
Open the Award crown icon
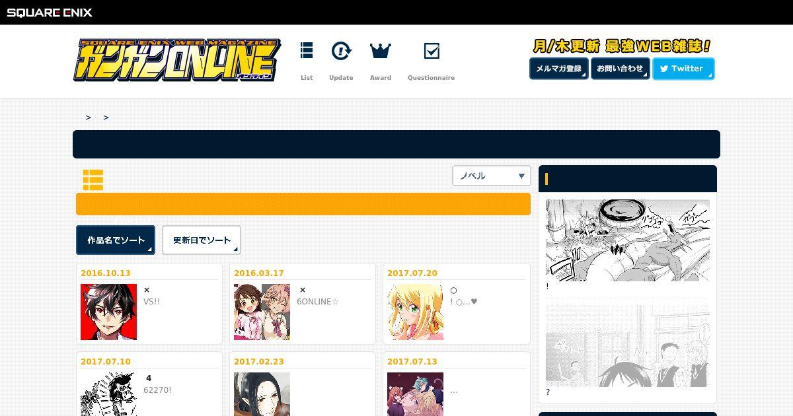tap(381, 51)
